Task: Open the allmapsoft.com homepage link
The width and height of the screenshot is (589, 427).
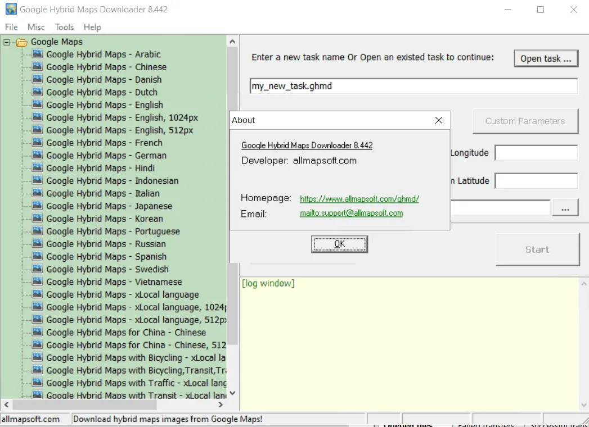Action: 359,198
